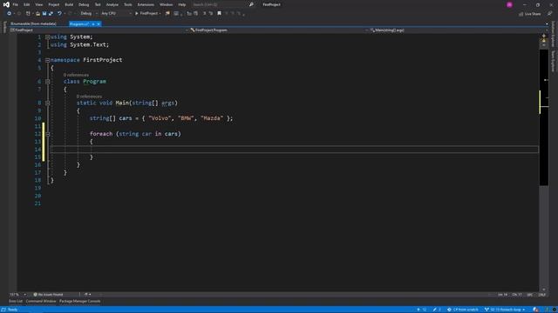This screenshot has width=558, height=313.
Task: Collapse the foreach loop block
Action: pos(47,134)
